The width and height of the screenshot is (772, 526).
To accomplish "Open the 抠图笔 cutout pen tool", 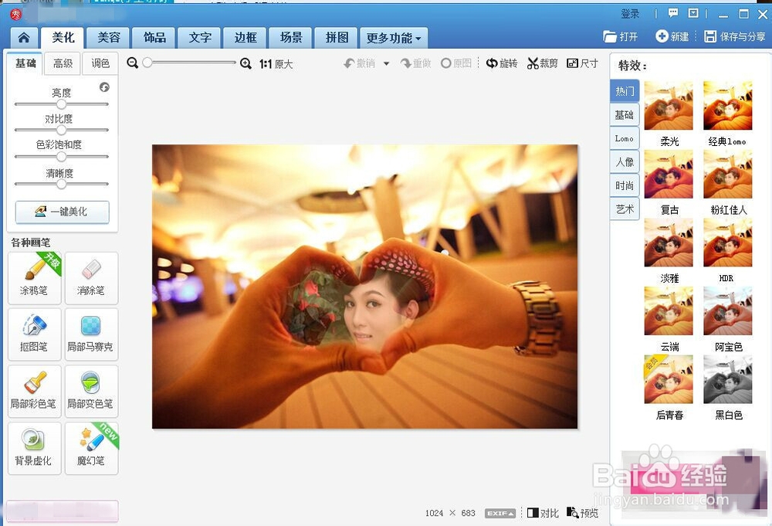I will click(34, 334).
